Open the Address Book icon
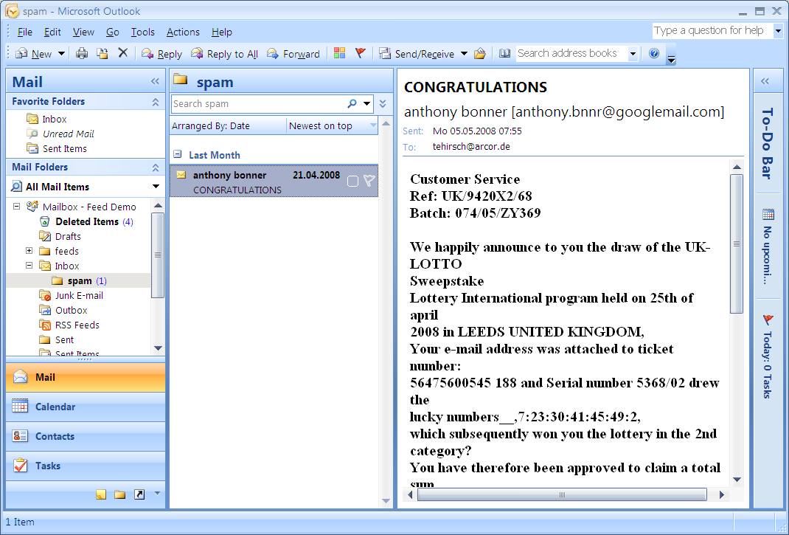This screenshot has width=789, height=535. (x=504, y=53)
